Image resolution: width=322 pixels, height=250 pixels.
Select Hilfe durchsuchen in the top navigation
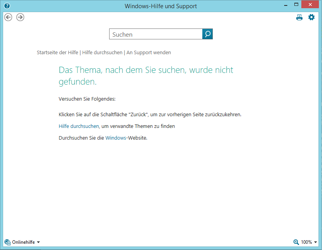(x=102, y=52)
